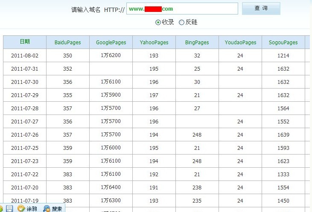Click the GooglePages column header
The height and width of the screenshot is (212, 312).
point(111,43)
